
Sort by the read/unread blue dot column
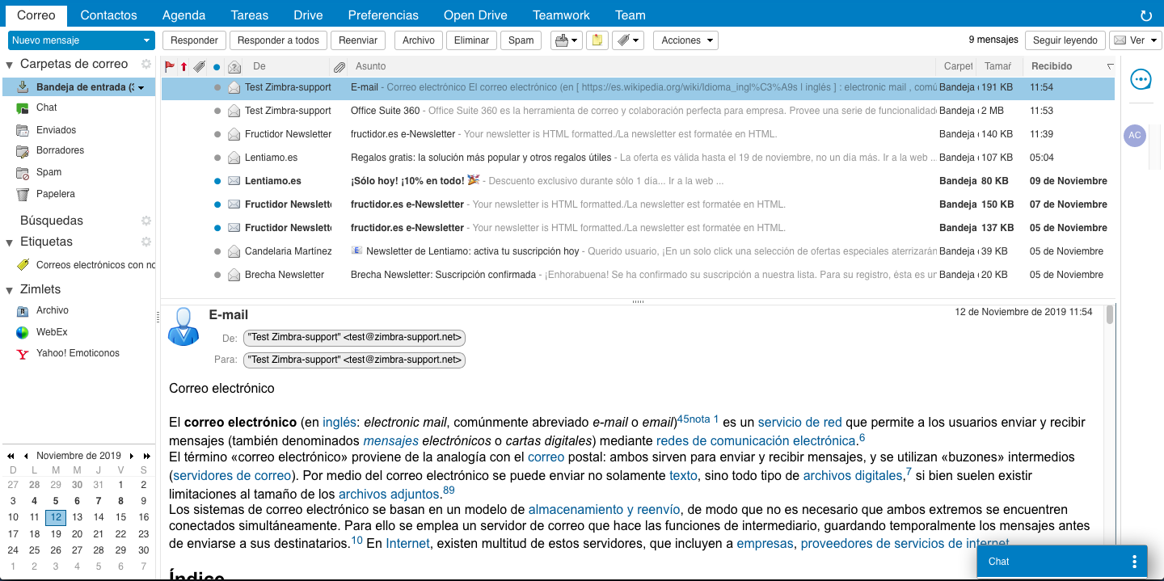pyautogui.click(x=217, y=67)
